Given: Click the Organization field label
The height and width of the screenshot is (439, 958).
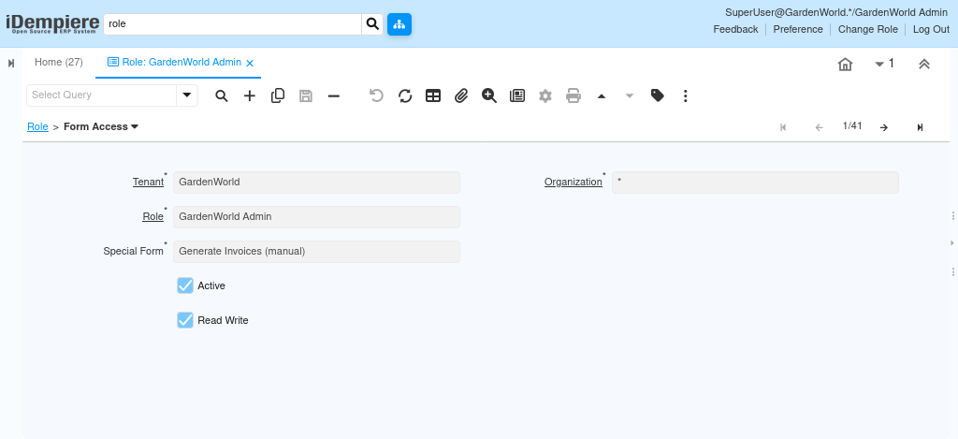Looking at the screenshot, I should tap(573, 183).
